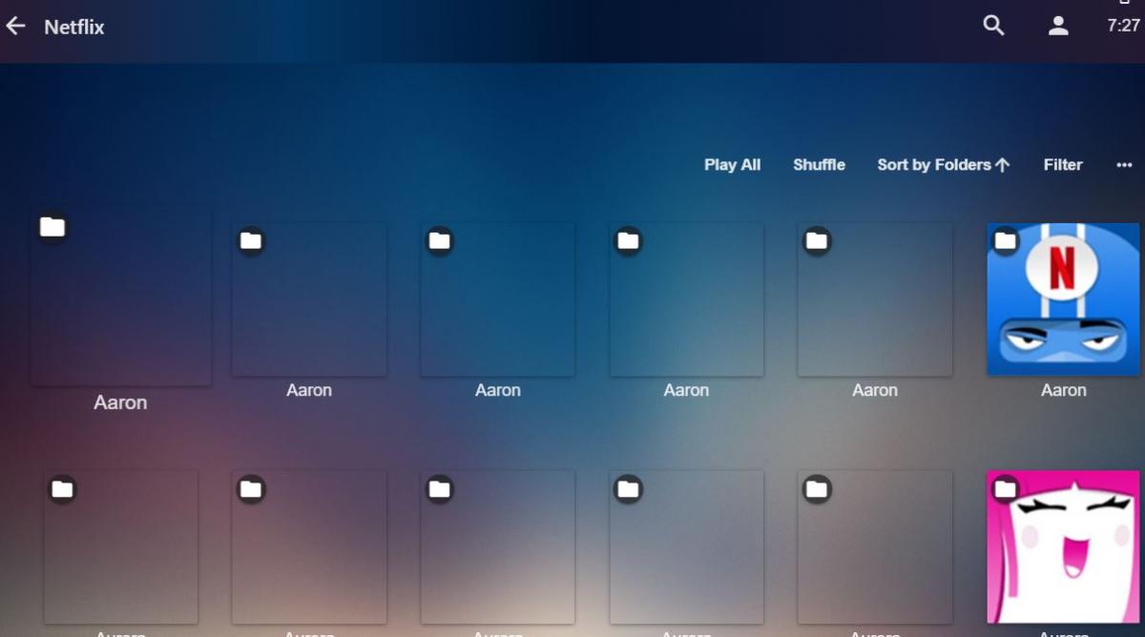Click folder badge on Netflix-logo Aaron thumbnail
This screenshot has width=1145, height=637.
pos(1006,240)
